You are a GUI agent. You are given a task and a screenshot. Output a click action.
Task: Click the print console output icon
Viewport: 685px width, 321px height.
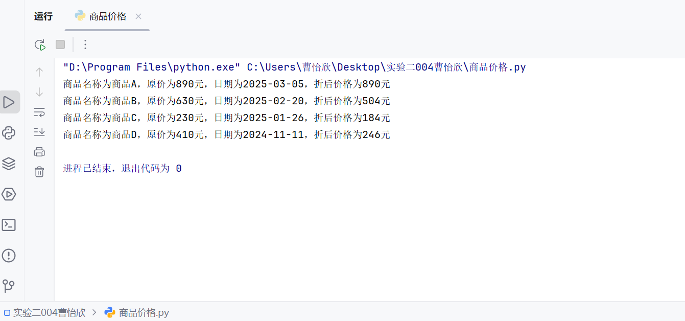pos(39,152)
